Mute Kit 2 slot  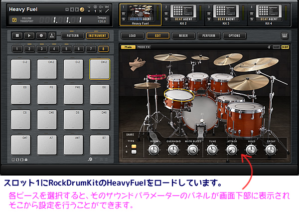166,13
